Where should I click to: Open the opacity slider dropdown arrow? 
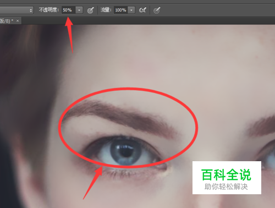(79, 10)
